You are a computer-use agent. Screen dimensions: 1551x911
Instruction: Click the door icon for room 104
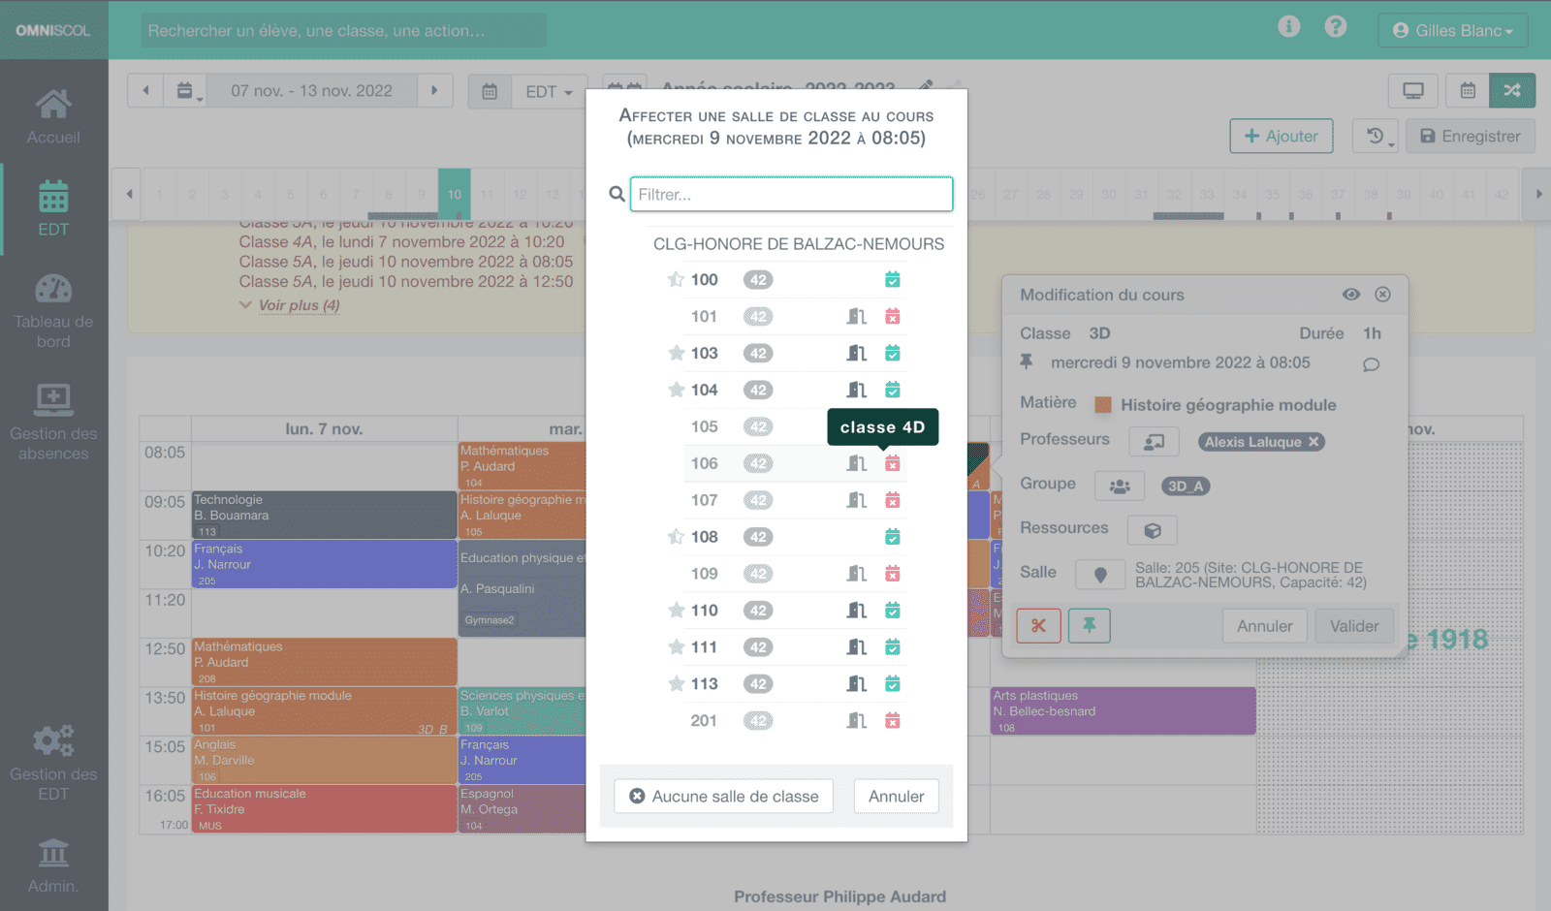[857, 391]
